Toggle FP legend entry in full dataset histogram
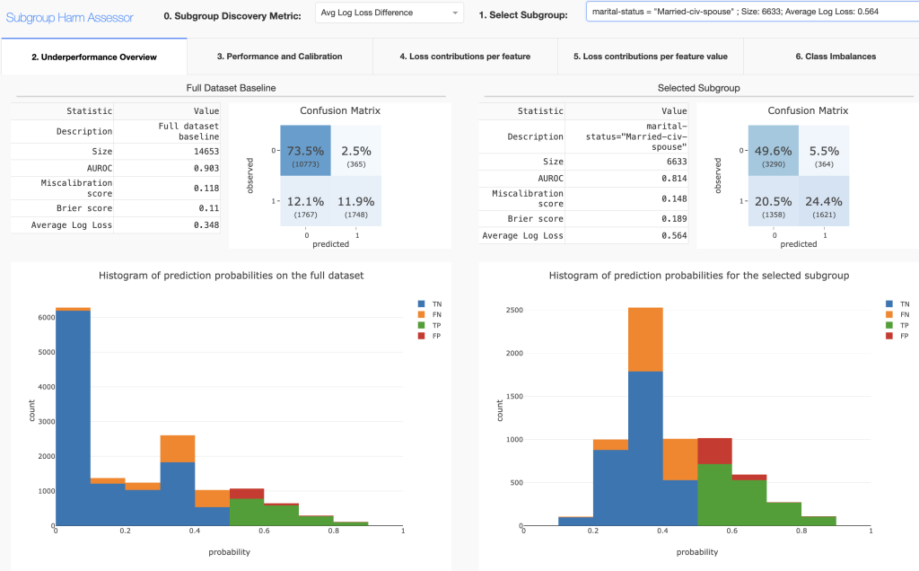Viewport: 919px width, 571px height. [430, 336]
